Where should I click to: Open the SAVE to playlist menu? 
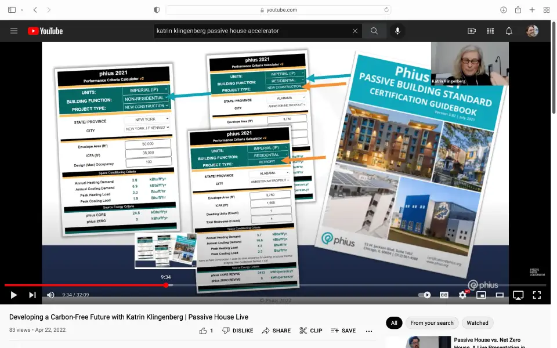(x=343, y=331)
